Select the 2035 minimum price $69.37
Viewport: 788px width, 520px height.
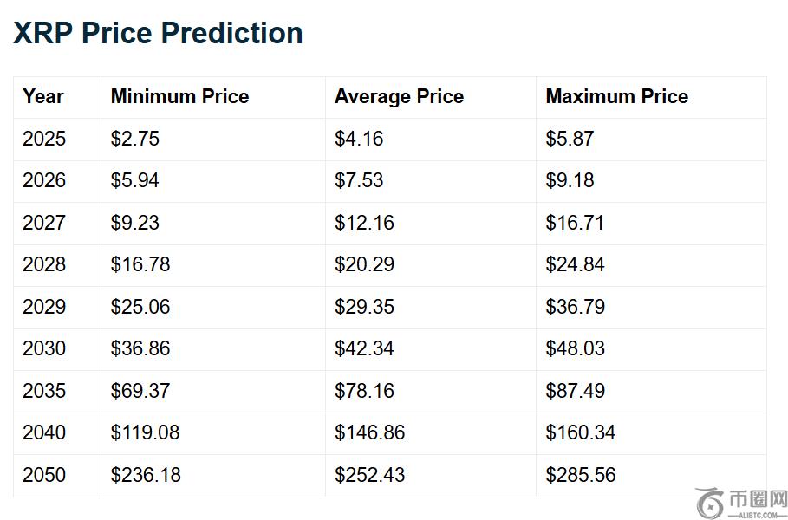[x=140, y=391]
